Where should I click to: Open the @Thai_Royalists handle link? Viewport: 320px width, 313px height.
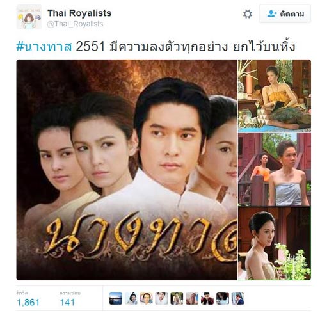pos(75,24)
